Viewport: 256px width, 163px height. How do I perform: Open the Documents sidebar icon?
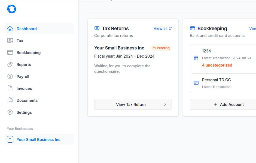pos(10,100)
